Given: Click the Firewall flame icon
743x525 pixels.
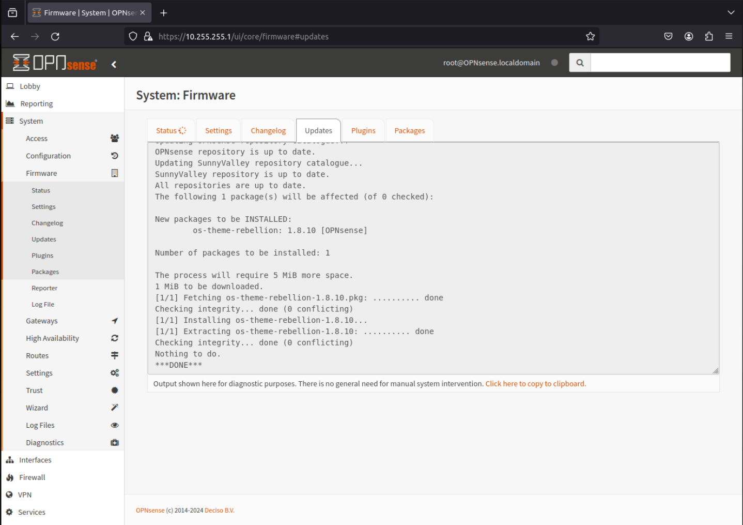Looking at the screenshot, I should (10, 477).
